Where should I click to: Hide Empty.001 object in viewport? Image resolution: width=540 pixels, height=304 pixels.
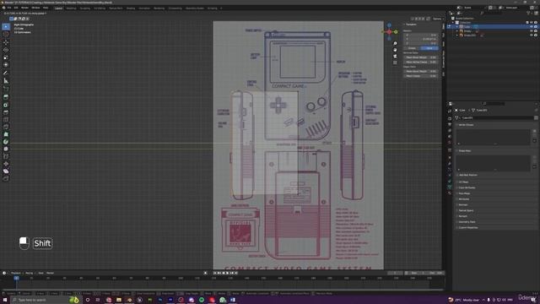(532, 35)
